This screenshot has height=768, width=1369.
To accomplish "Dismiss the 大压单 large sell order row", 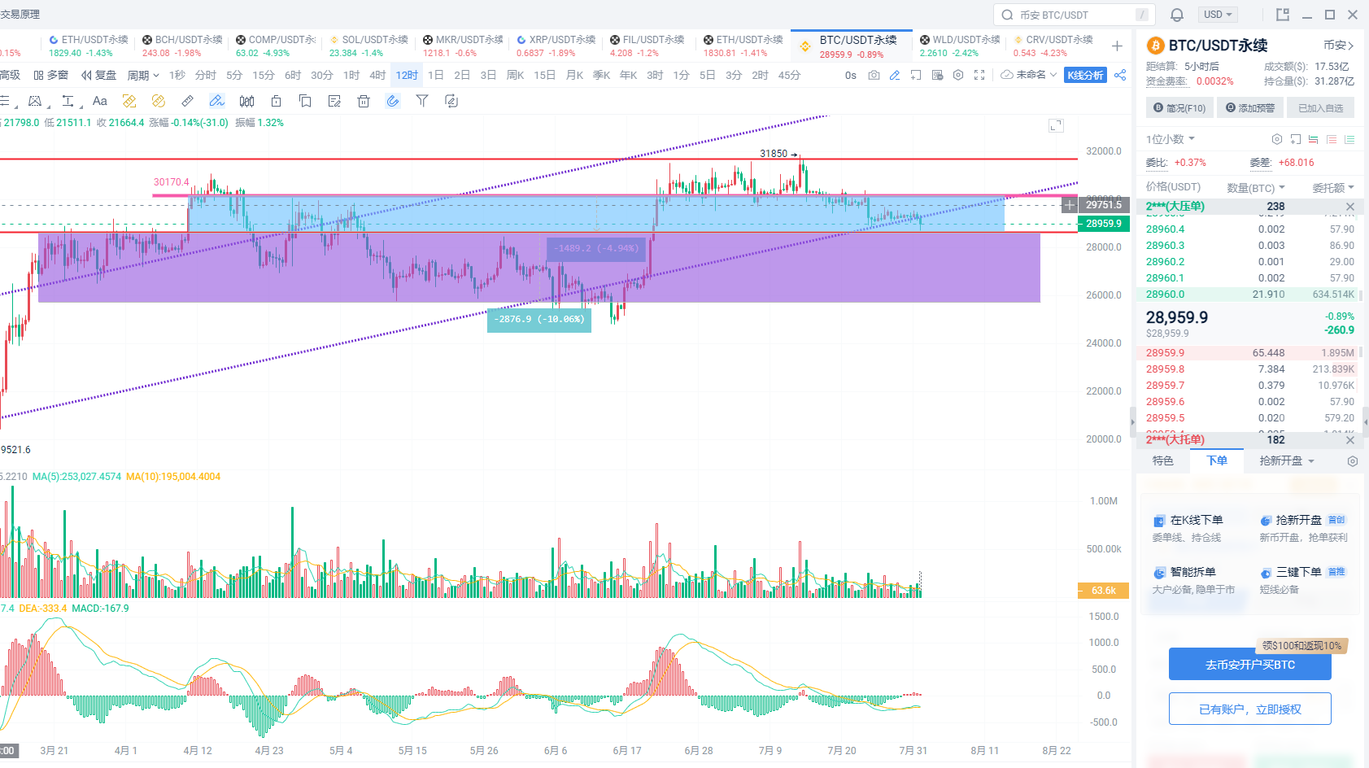I will 1350,207.
